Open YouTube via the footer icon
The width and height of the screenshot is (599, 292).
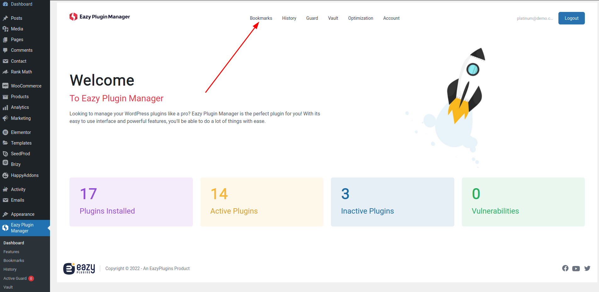pos(576,268)
